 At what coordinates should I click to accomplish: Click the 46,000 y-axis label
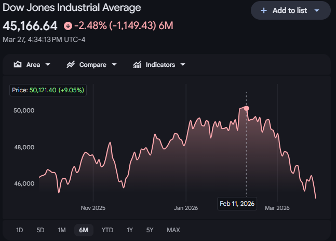(x=24, y=183)
